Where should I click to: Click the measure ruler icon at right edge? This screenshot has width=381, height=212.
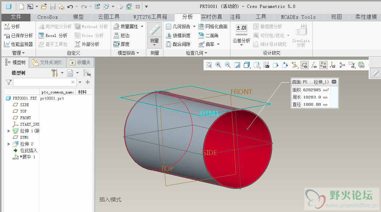376,73
